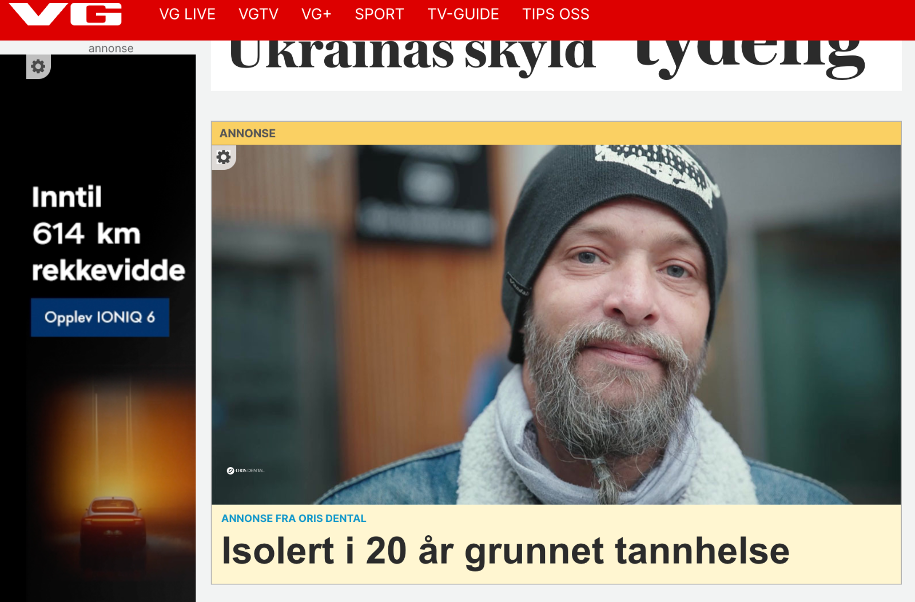The height and width of the screenshot is (602, 915).
Task: Click the yellow ANNONSE banner label
Action: 248,133
